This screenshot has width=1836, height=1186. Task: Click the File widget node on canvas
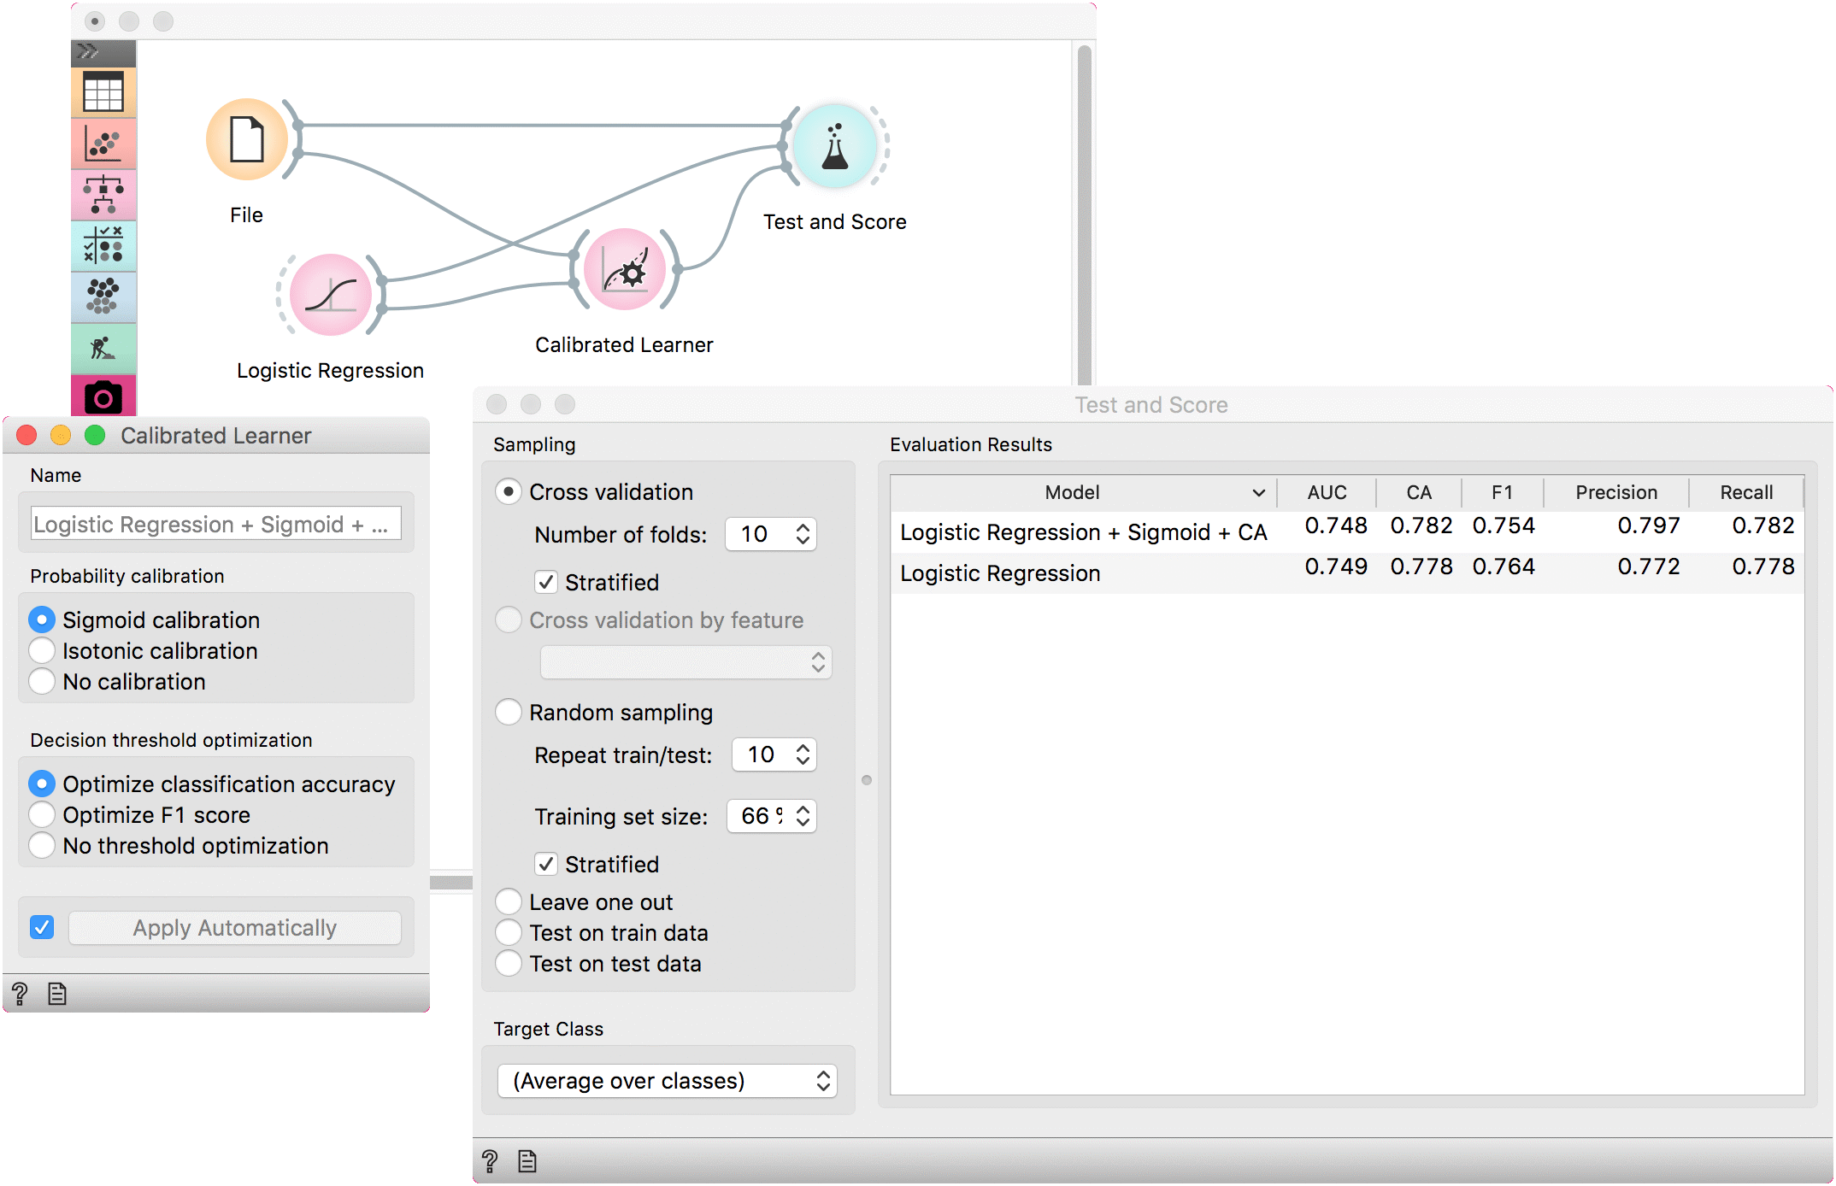[247, 139]
